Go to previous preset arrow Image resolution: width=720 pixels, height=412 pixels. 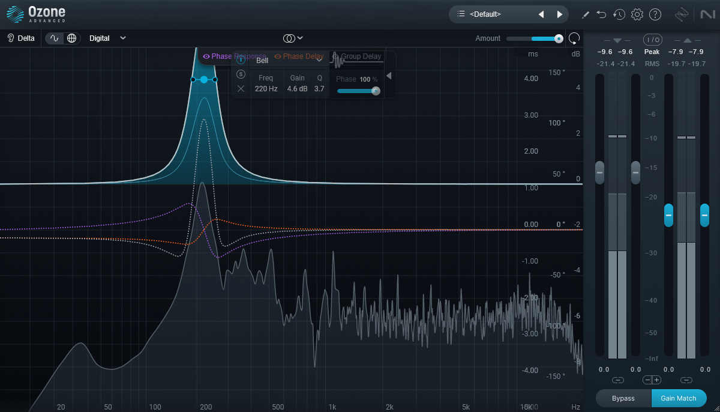pyautogui.click(x=541, y=14)
